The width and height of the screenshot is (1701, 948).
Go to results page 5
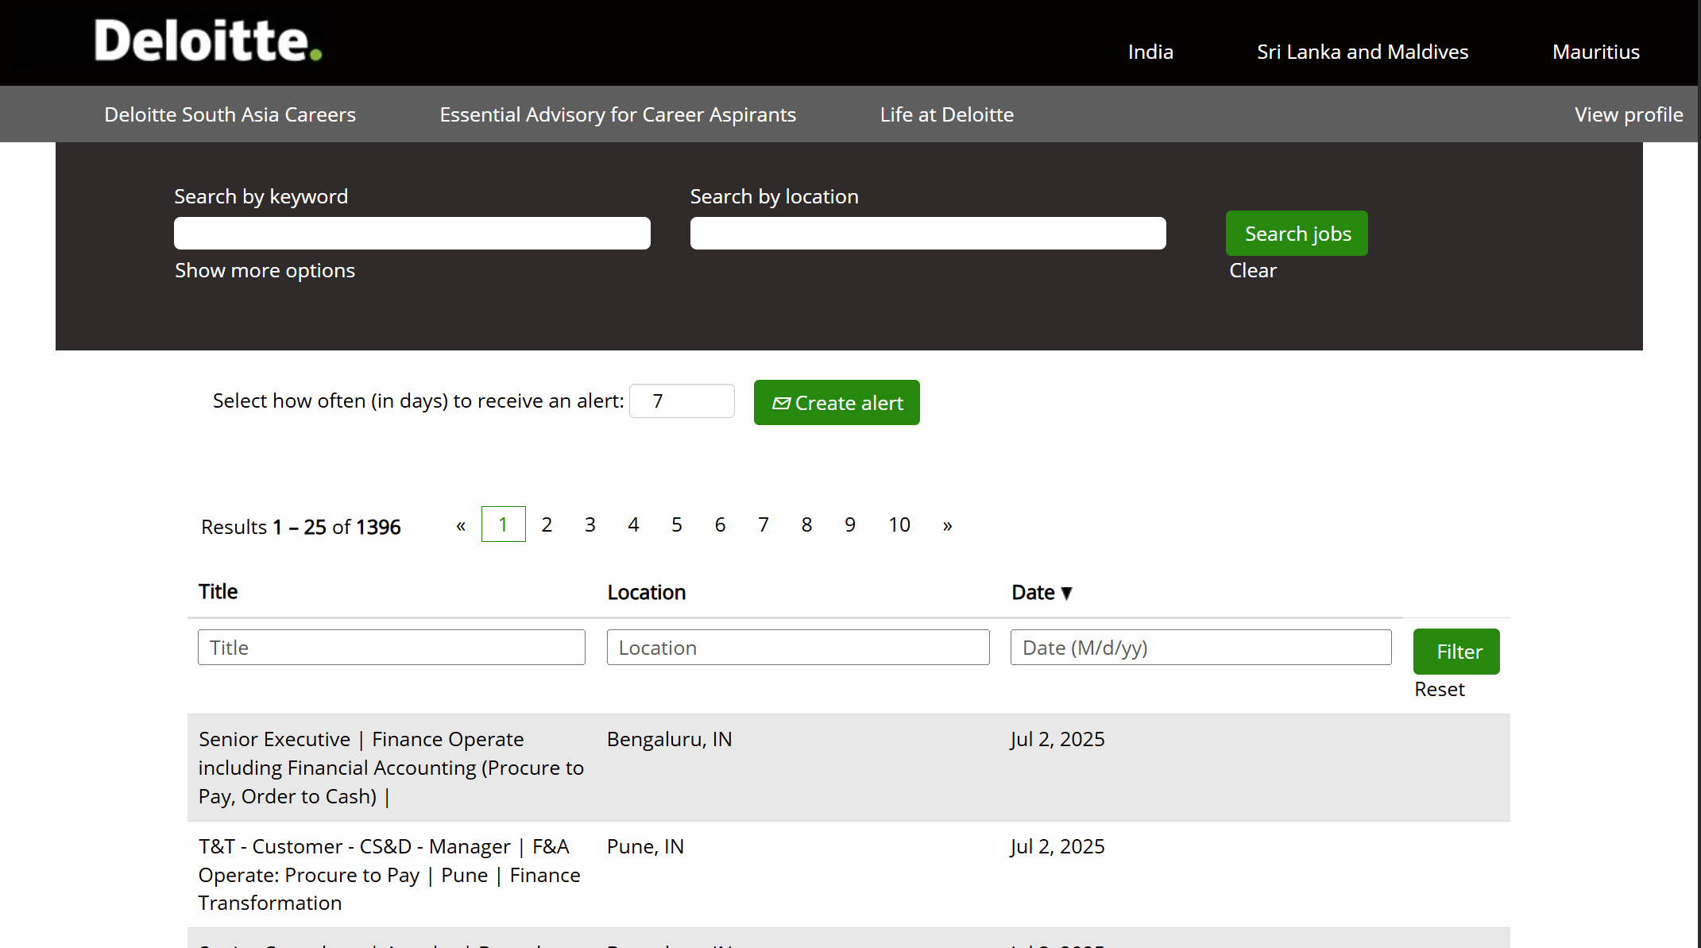pyautogui.click(x=677, y=524)
